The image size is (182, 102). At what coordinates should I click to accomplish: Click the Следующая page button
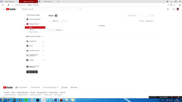pos(59,30)
